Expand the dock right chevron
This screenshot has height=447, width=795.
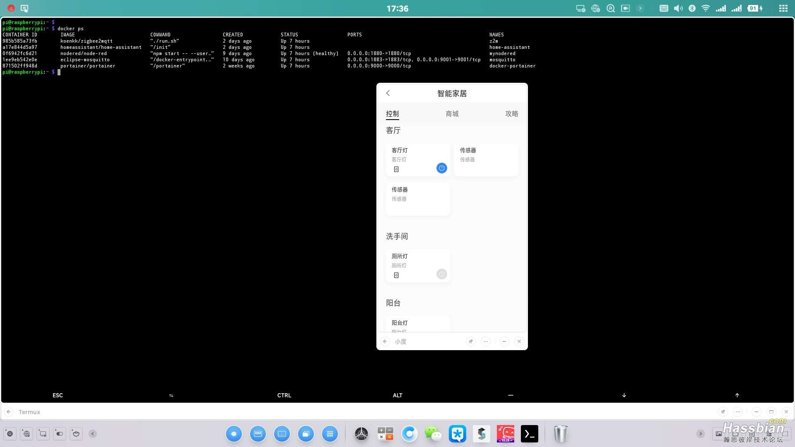(701, 434)
